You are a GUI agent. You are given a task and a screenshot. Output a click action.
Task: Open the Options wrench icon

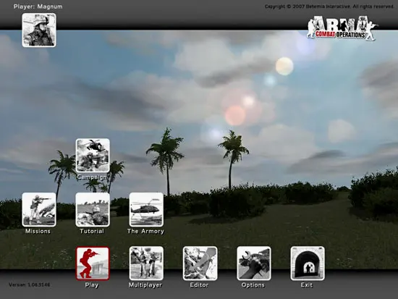coord(254,264)
